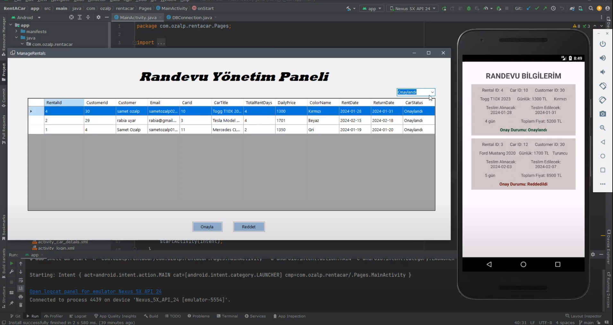Open logcat panel for emulator link
This screenshot has height=325, width=613.
[95, 291]
